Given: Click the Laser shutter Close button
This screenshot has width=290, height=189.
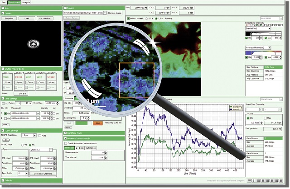Looking at the screenshot, I should 8,82.
